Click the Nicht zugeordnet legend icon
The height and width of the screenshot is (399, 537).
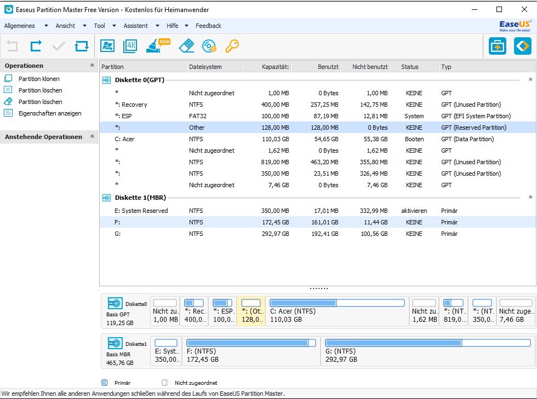pyautogui.click(x=165, y=383)
